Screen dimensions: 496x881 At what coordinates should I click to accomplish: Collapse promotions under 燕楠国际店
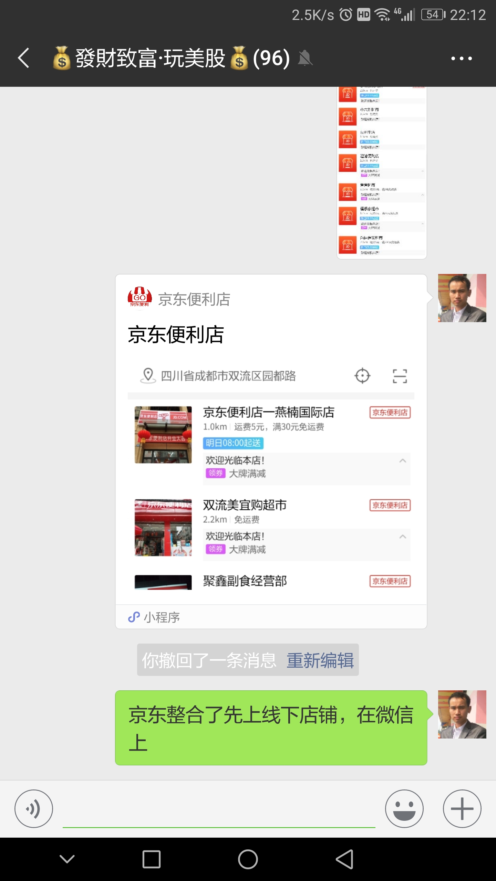pos(403,461)
